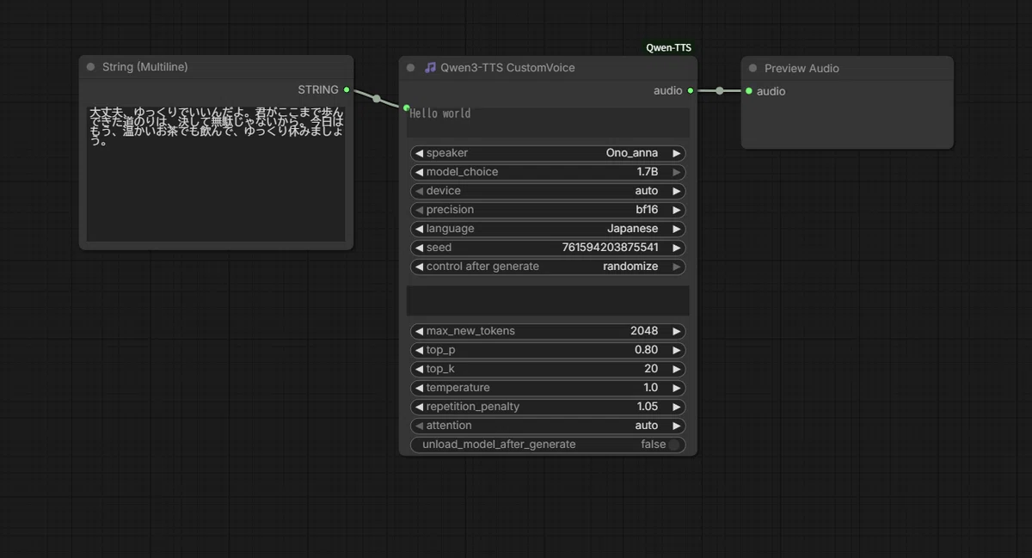This screenshot has height=558, width=1032.
Task: Click right arrow on device field
Action: [x=677, y=191]
